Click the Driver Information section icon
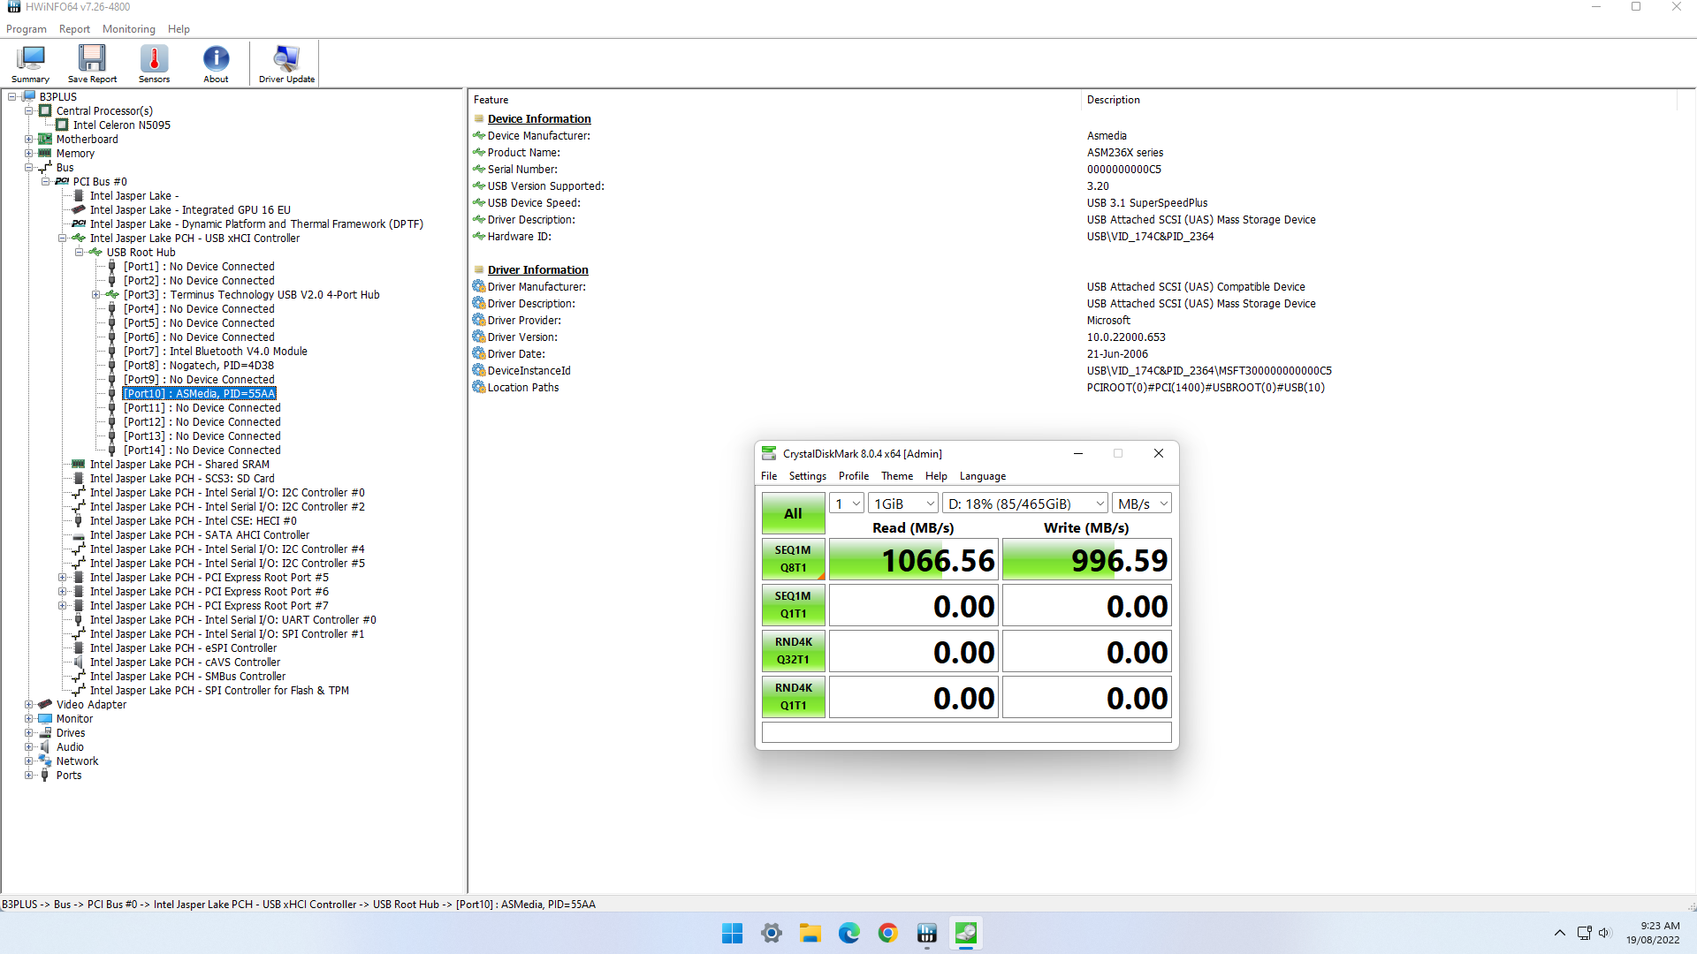 479,269
